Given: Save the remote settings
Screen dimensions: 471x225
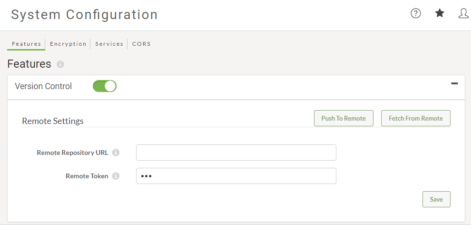Looking at the screenshot, I should tap(436, 199).
